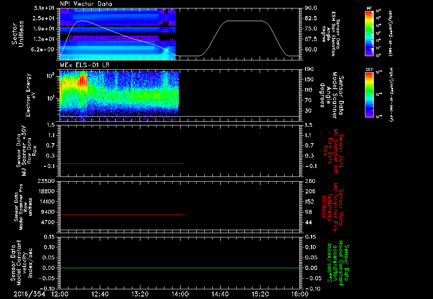Click the 14:40 time axis label
Image resolution: width=433 pixels, height=299 pixels.
pyautogui.click(x=220, y=294)
